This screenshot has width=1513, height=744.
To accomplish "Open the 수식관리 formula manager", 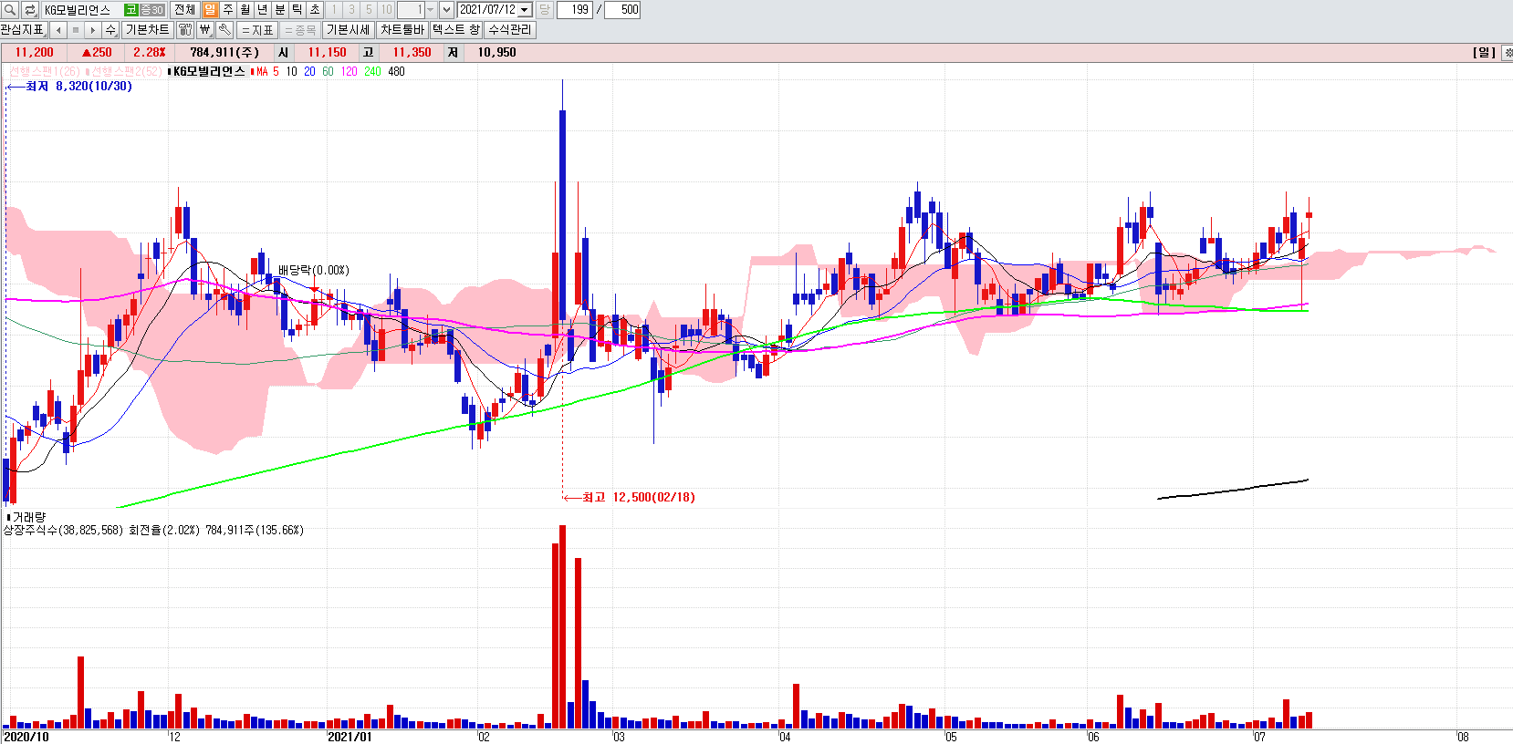I will [x=509, y=30].
